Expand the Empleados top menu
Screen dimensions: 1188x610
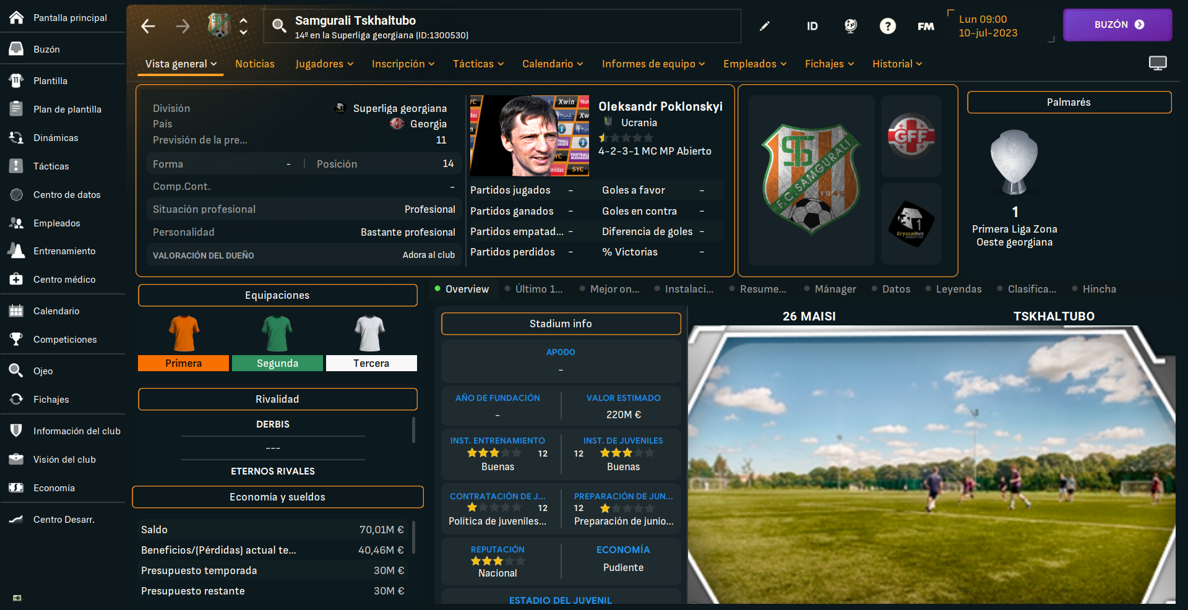click(x=755, y=64)
